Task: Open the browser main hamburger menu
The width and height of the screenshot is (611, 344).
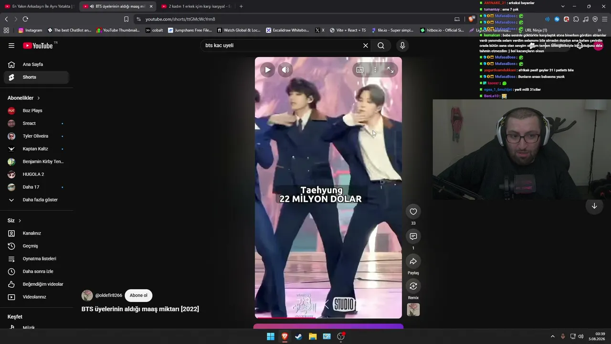Action: pyautogui.click(x=604, y=19)
